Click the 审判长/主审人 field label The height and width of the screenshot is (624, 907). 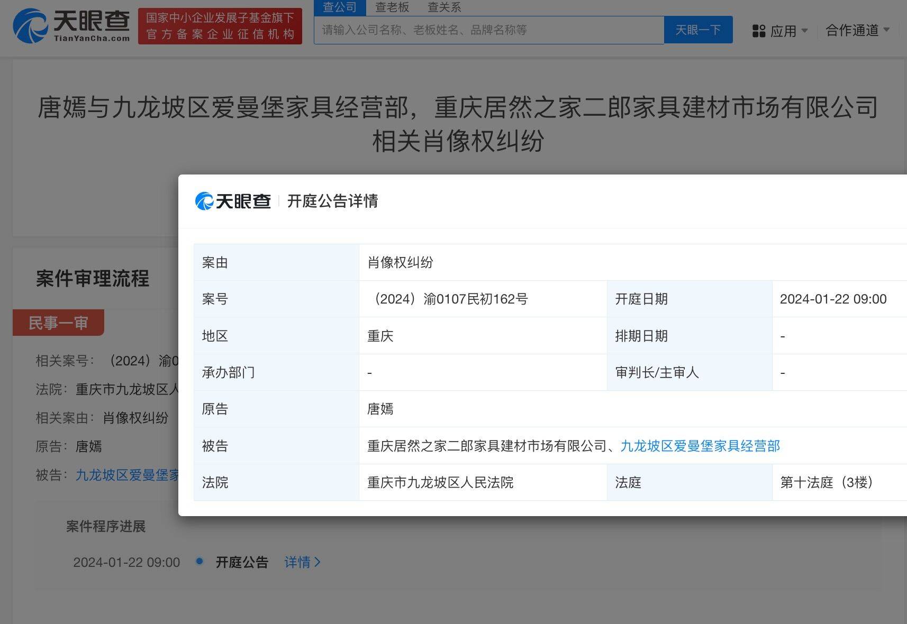(x=657, y=372)
